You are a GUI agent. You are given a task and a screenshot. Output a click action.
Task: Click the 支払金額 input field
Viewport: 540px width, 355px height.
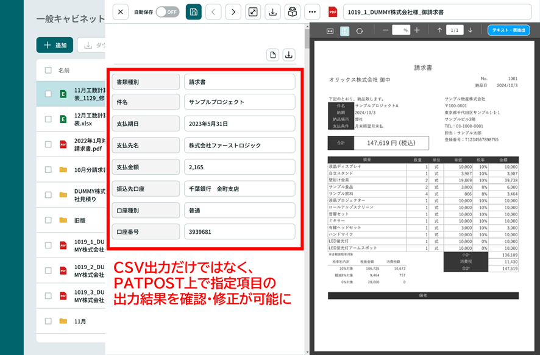pyautogui.click(x=240, y=166)
